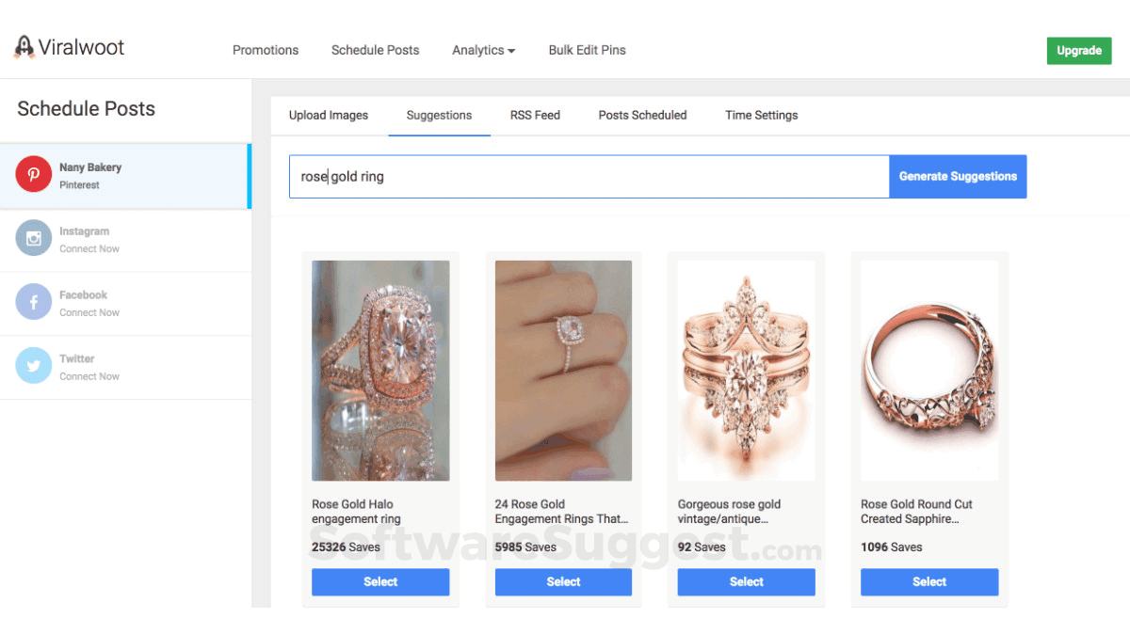Switch to the Upload Images tab

[329, 115]
